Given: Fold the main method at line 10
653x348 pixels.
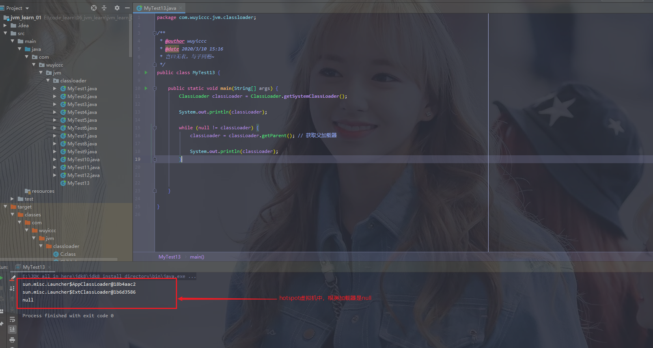Looking at the screenshot, I should click(155, 88).
